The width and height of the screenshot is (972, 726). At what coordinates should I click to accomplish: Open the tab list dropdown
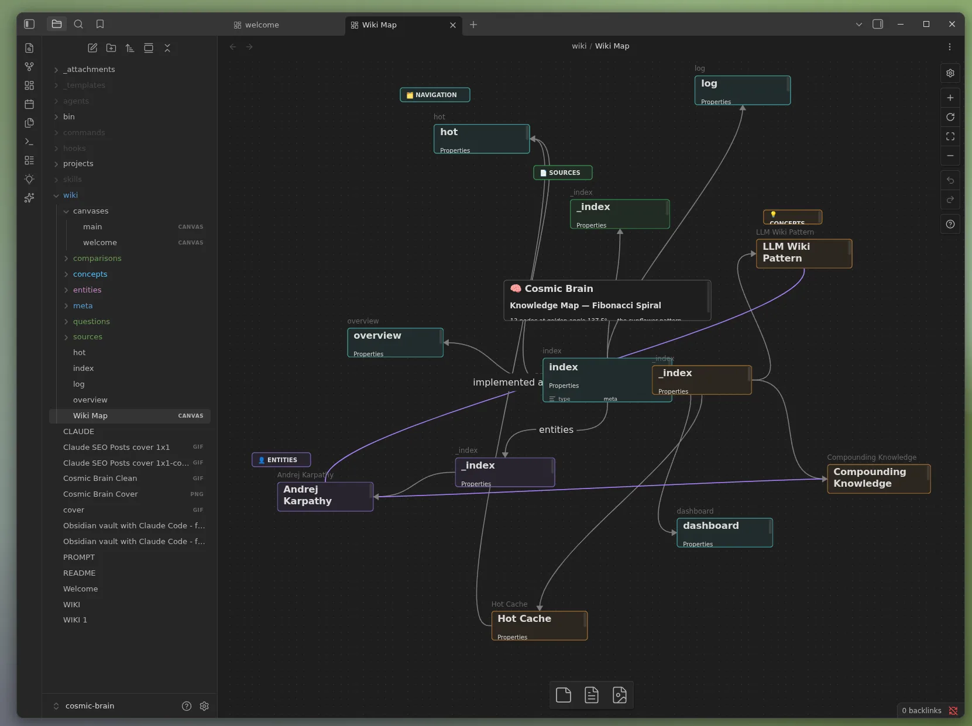click(858, 25)
